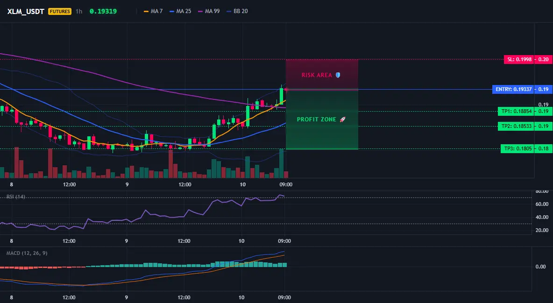The height and width of the screenshot is (303, 553).
Task: Open the 1h timeframe selector
Action: click(x=78, y=11)
